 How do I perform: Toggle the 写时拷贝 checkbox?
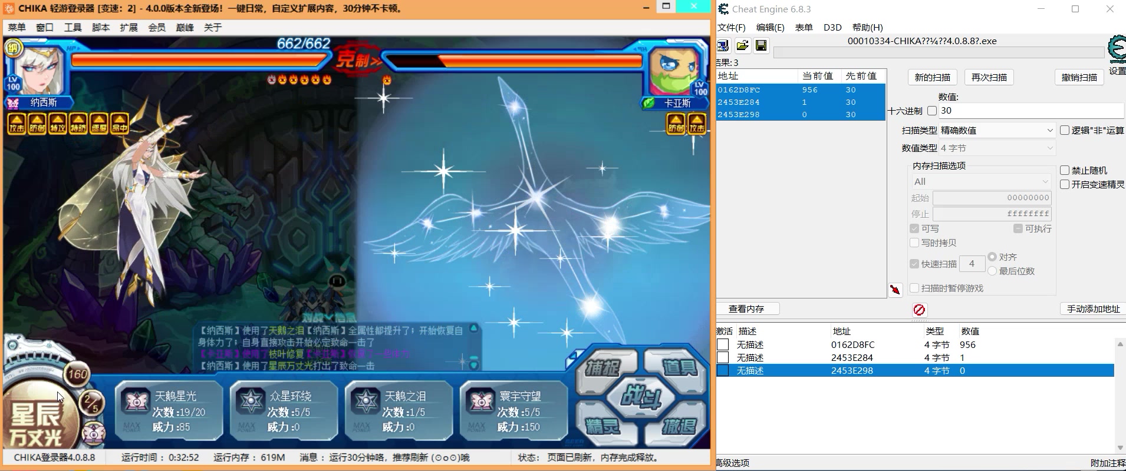point(914,243)
